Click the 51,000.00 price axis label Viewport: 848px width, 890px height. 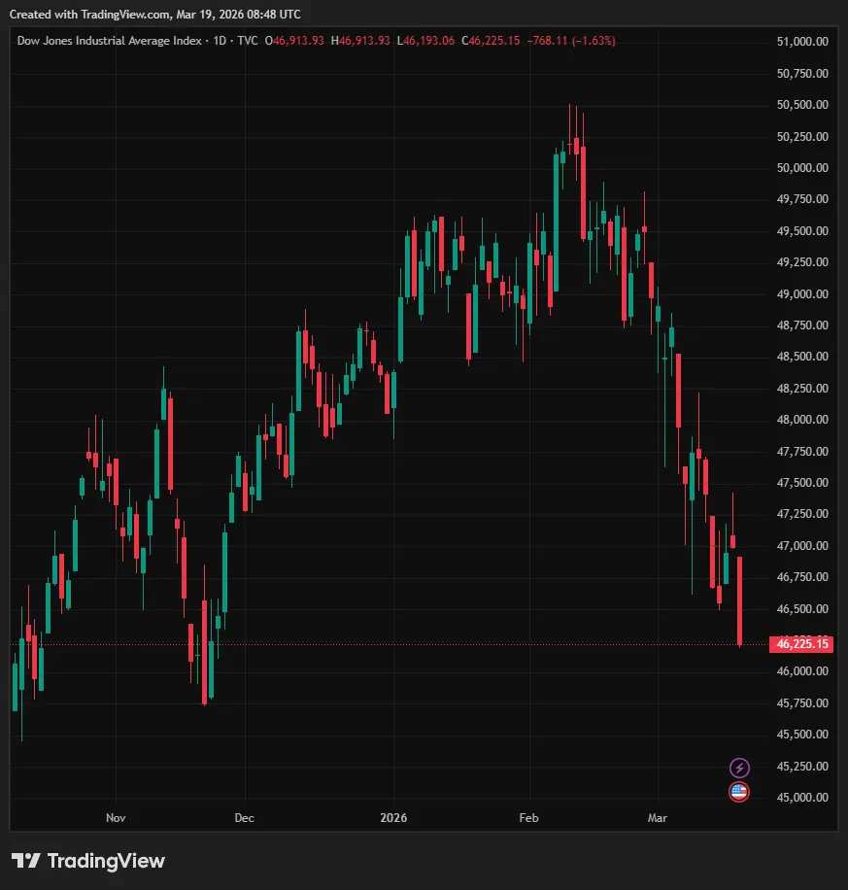[x=802, y=42]
